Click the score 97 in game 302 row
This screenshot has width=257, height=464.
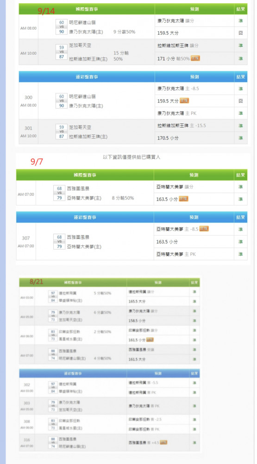pyautogui.click(x=53, y=384)
